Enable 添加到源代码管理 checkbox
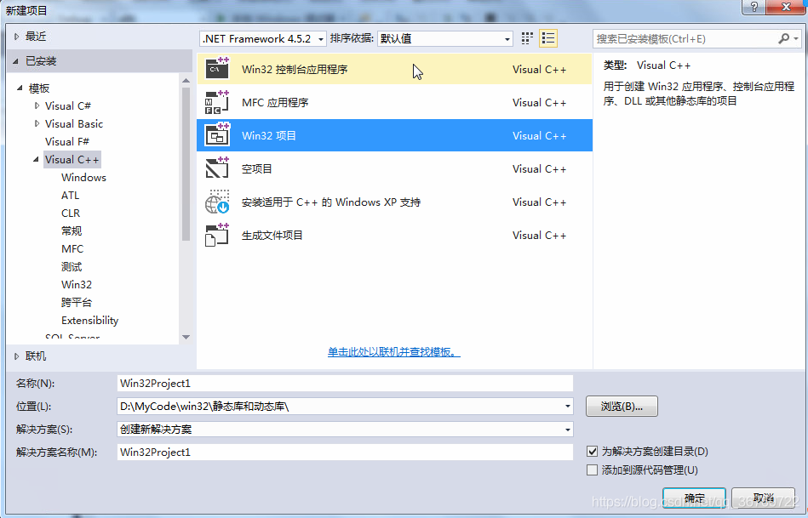 (592, 470)
